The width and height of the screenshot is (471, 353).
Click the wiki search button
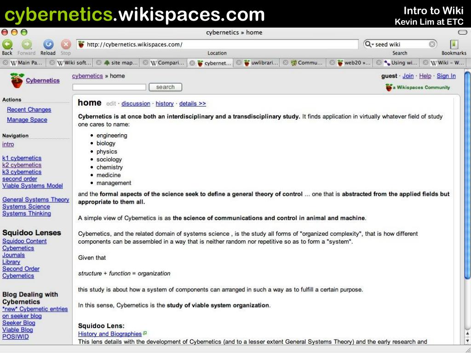click(165, 87)
